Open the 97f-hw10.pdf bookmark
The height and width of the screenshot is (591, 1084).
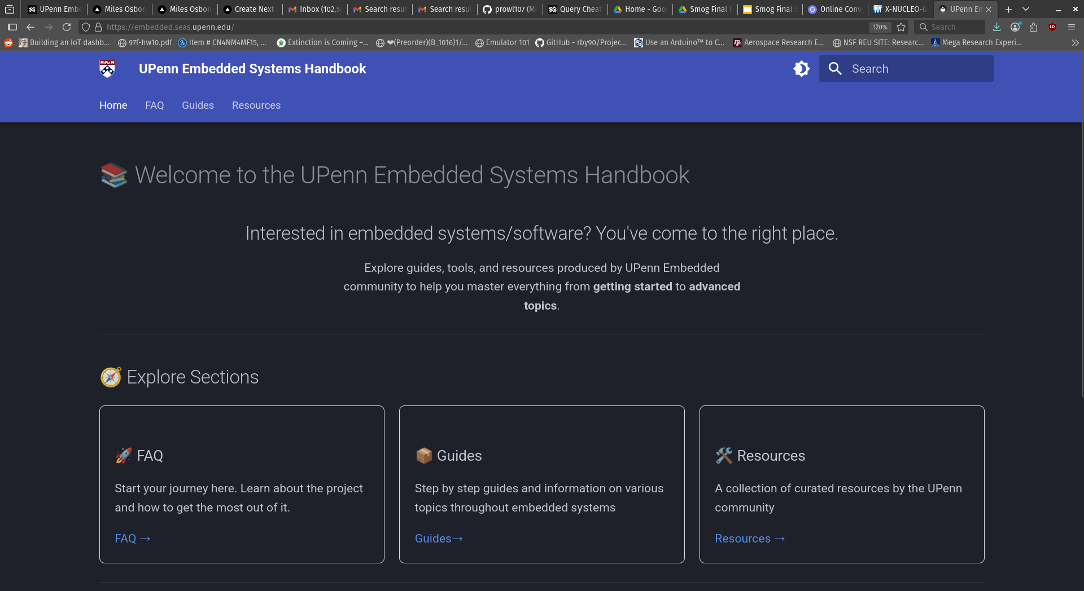[x=145, y=42]
